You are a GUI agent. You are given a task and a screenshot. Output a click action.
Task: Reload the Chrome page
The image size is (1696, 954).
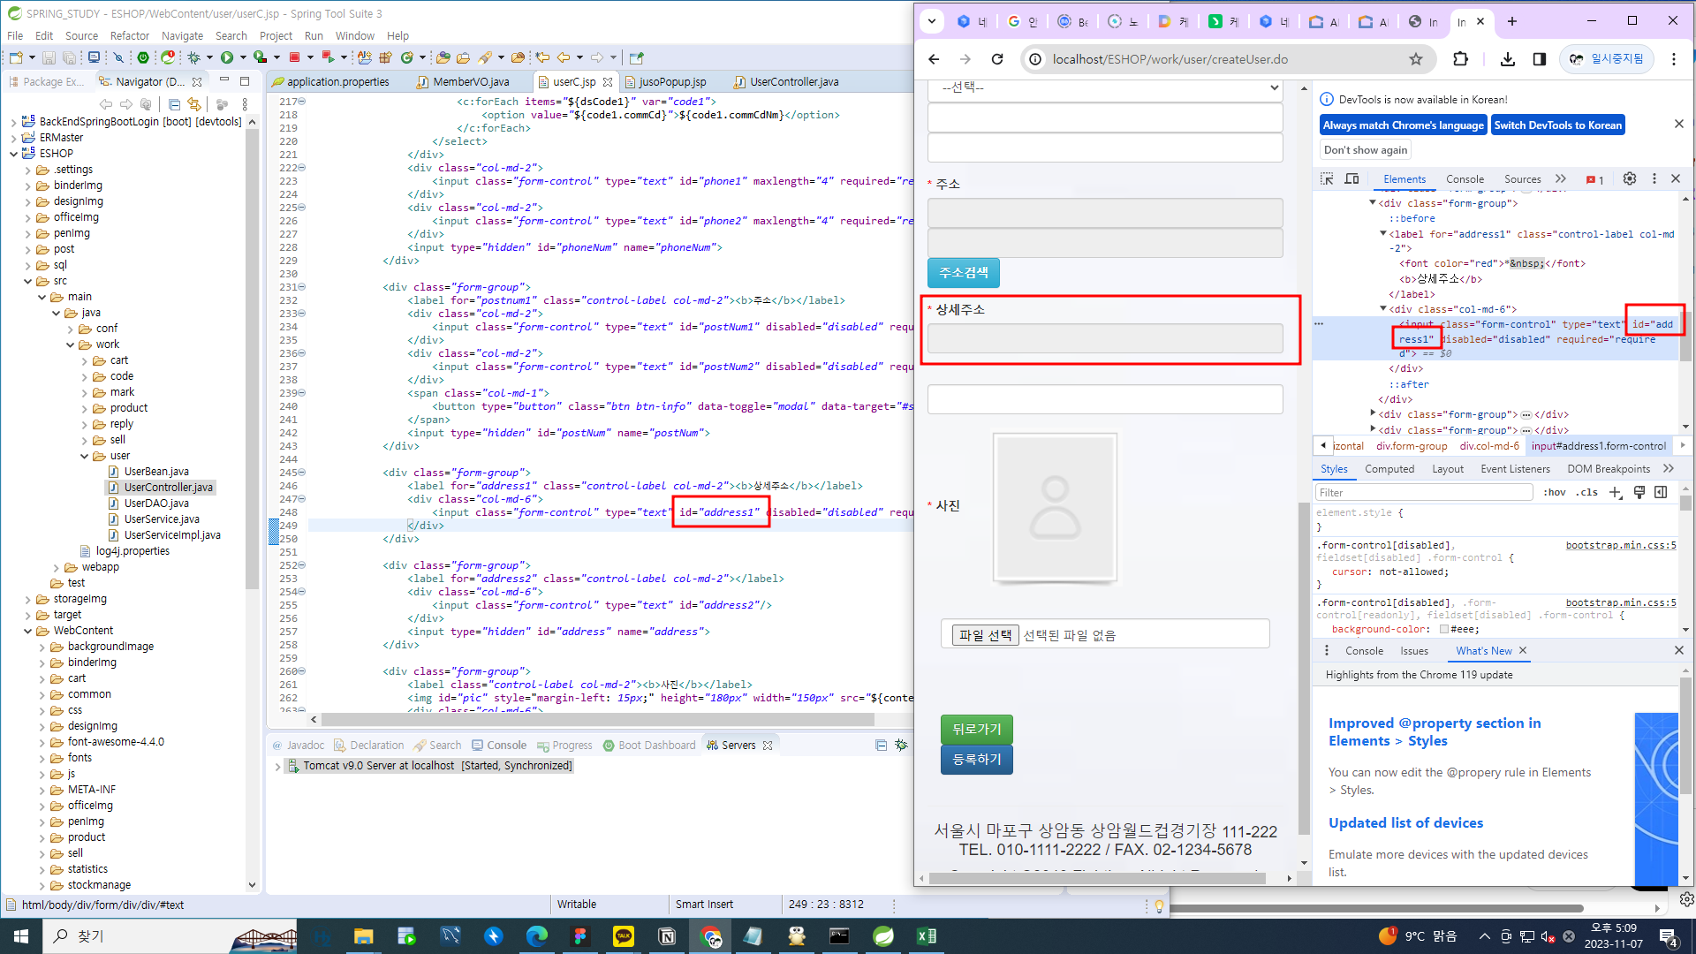point(997,59)
